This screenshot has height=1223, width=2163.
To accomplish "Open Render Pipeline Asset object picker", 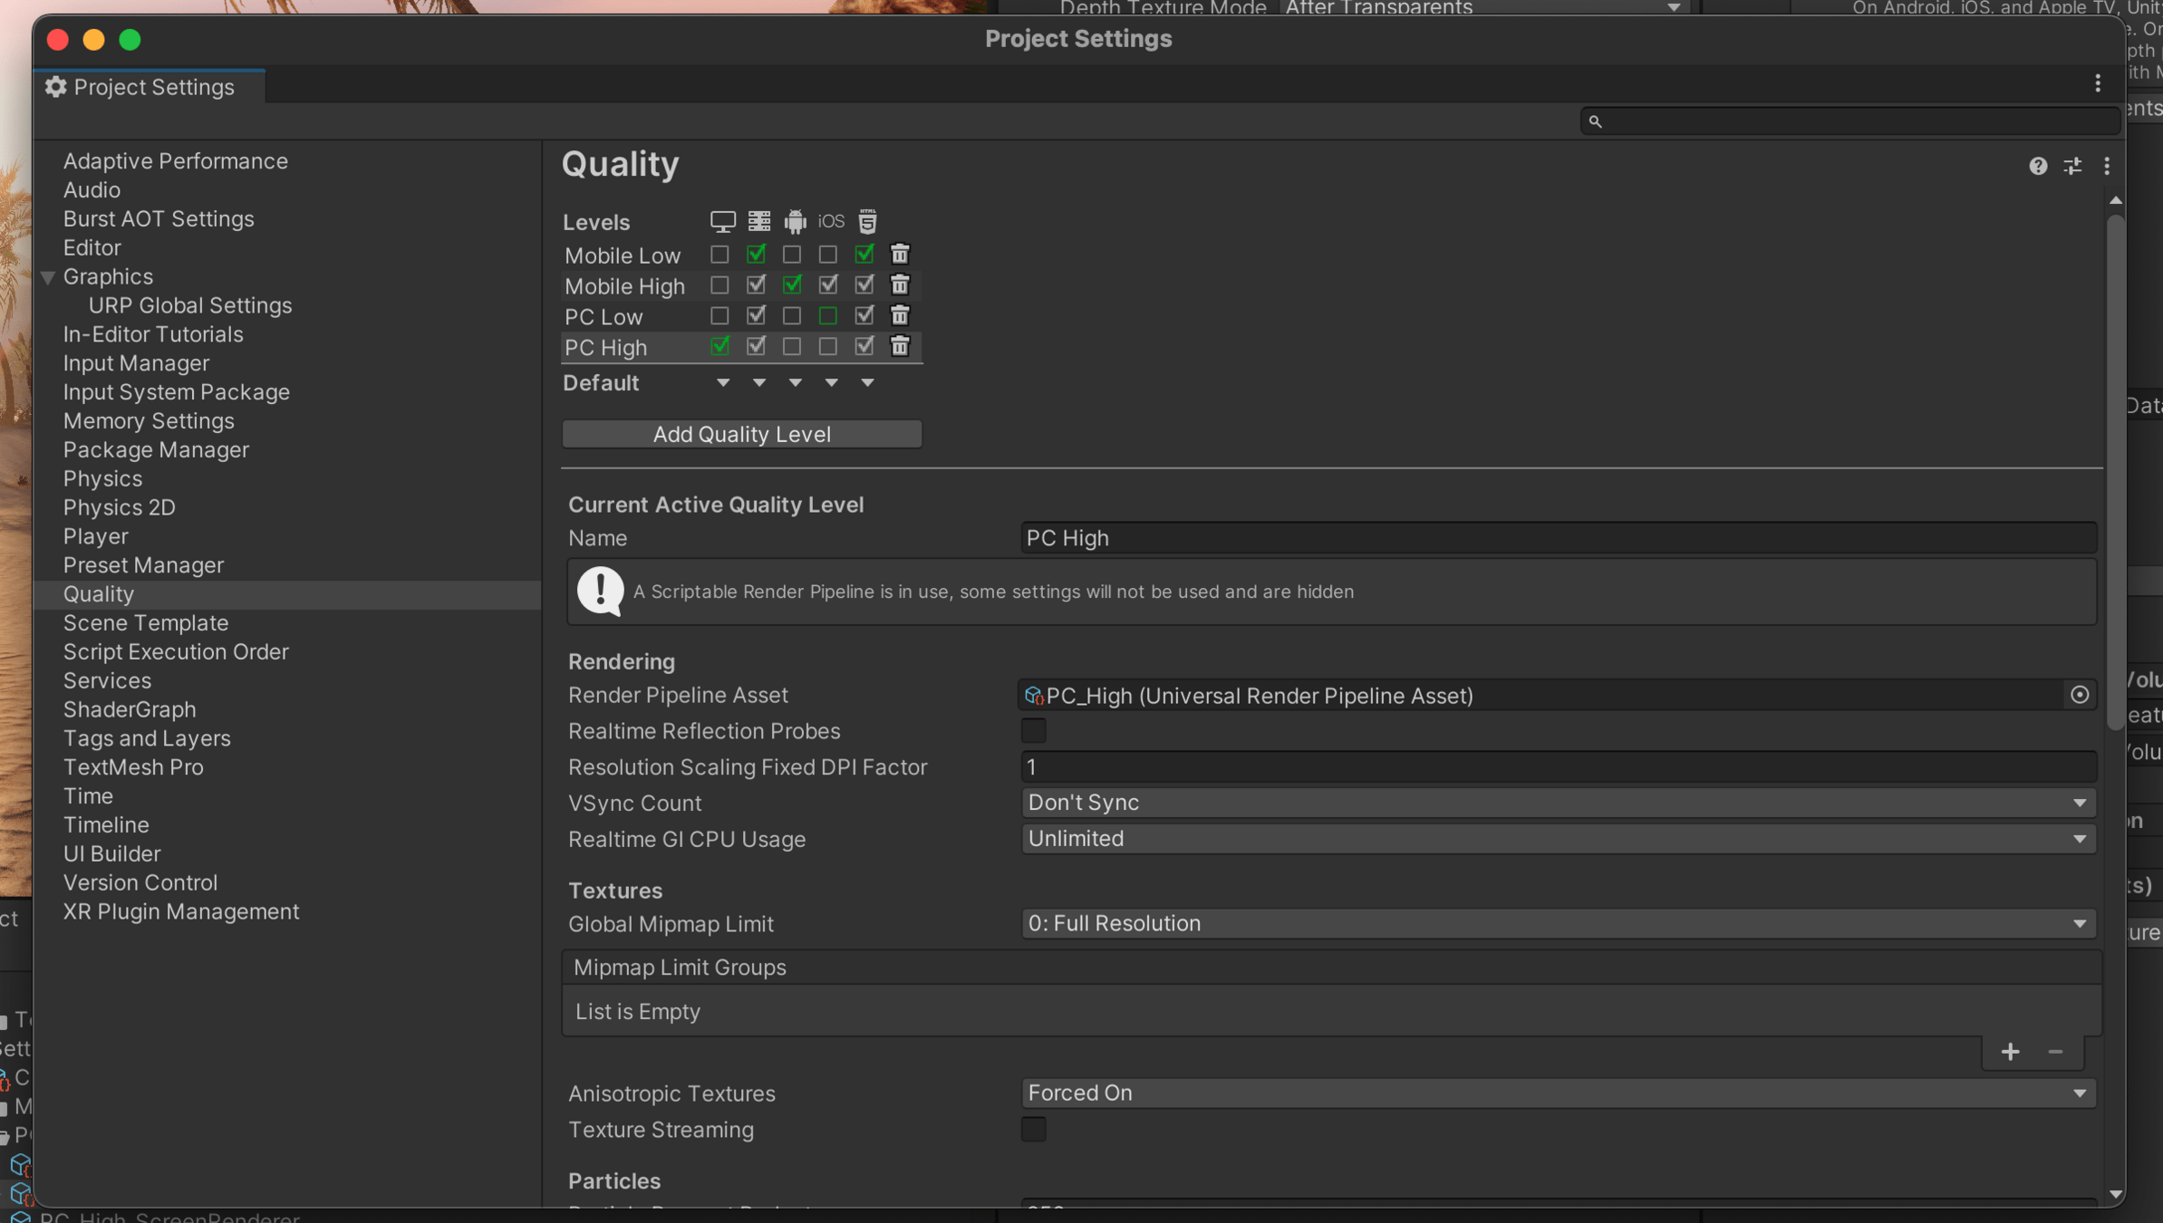I will [2079, 695].
